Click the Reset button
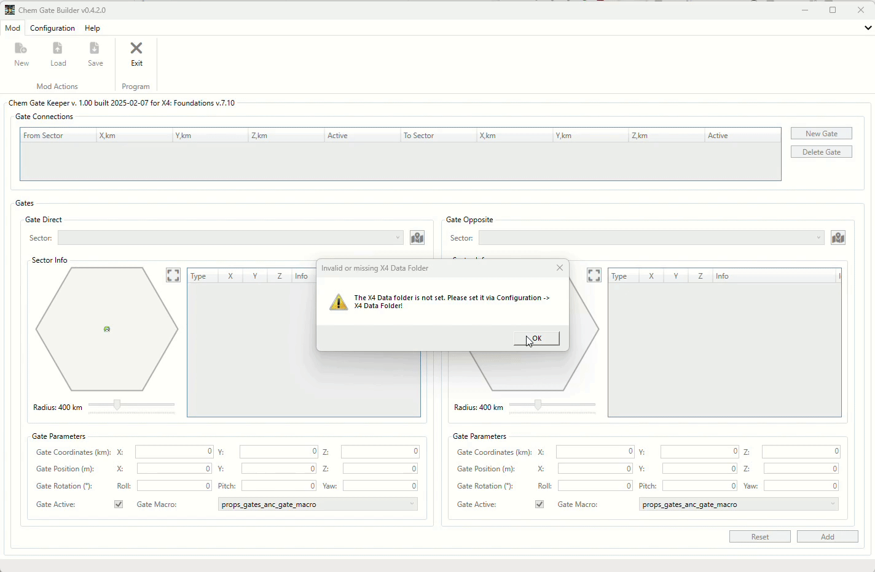Viewport: 875px width, 572px height. 760,536
